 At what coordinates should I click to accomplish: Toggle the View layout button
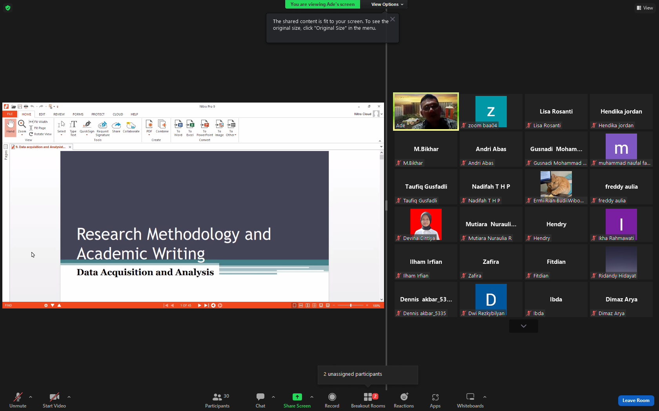pos(645,8)
